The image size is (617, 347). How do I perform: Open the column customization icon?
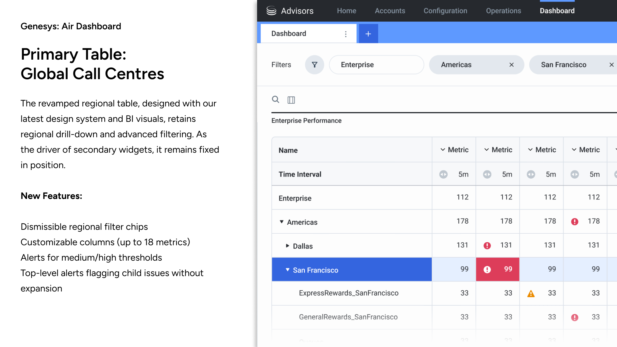(x=291, y=100)
